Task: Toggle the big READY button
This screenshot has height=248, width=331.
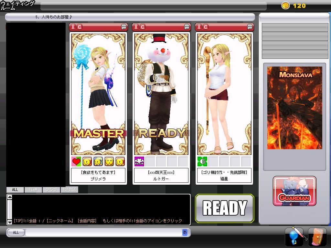Action: click(x=225, y=208)
